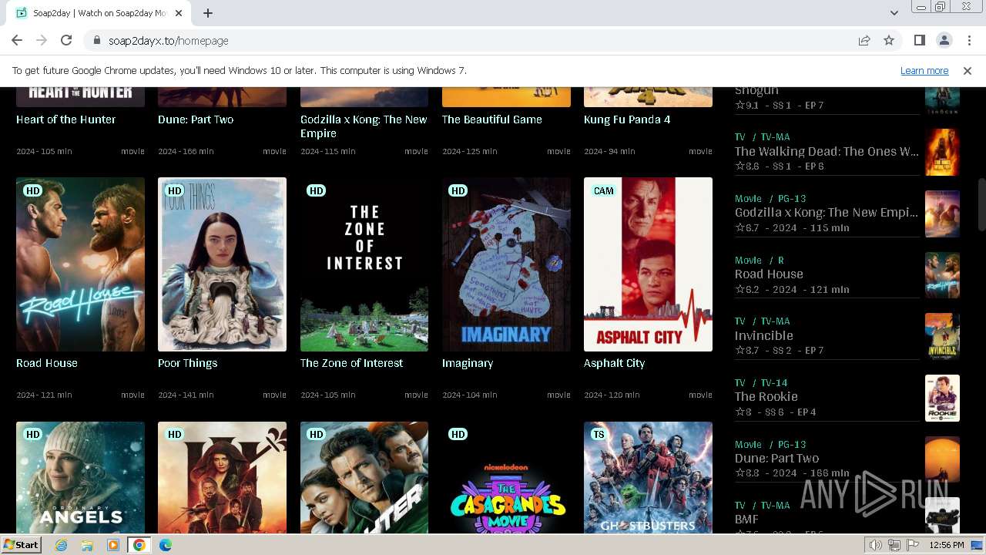The width and height of the screenshot is (986, 555).
Task: Select the Soap2day browser tab
Action: click(x=99, y=13)
